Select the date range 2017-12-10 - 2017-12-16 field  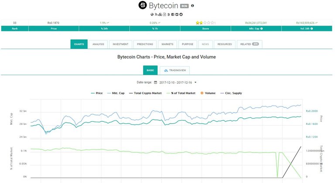(x=176, y=82)
